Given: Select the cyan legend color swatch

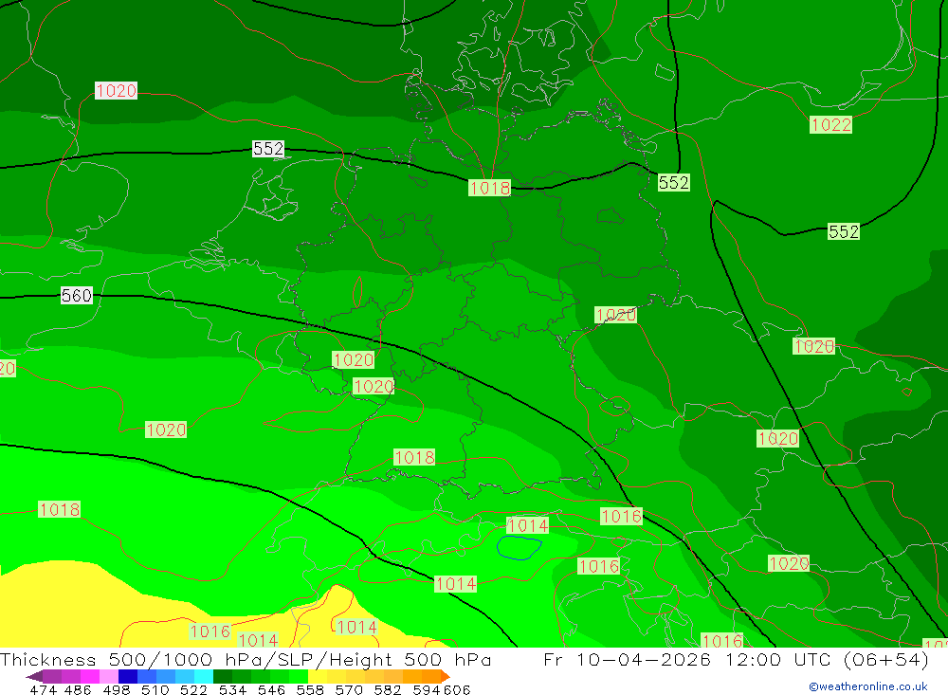Looking at the screenshot, I should pos(204,676).
